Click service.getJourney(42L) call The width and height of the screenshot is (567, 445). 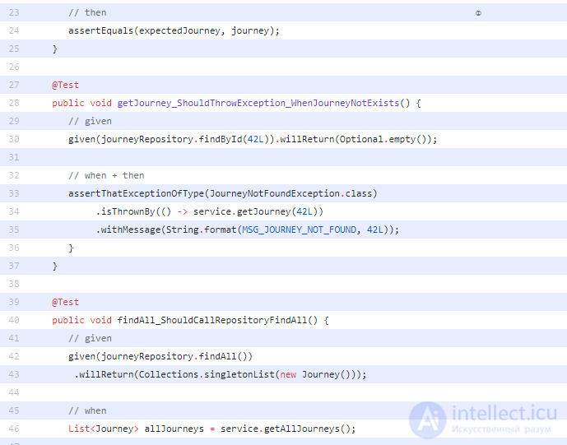256,211
